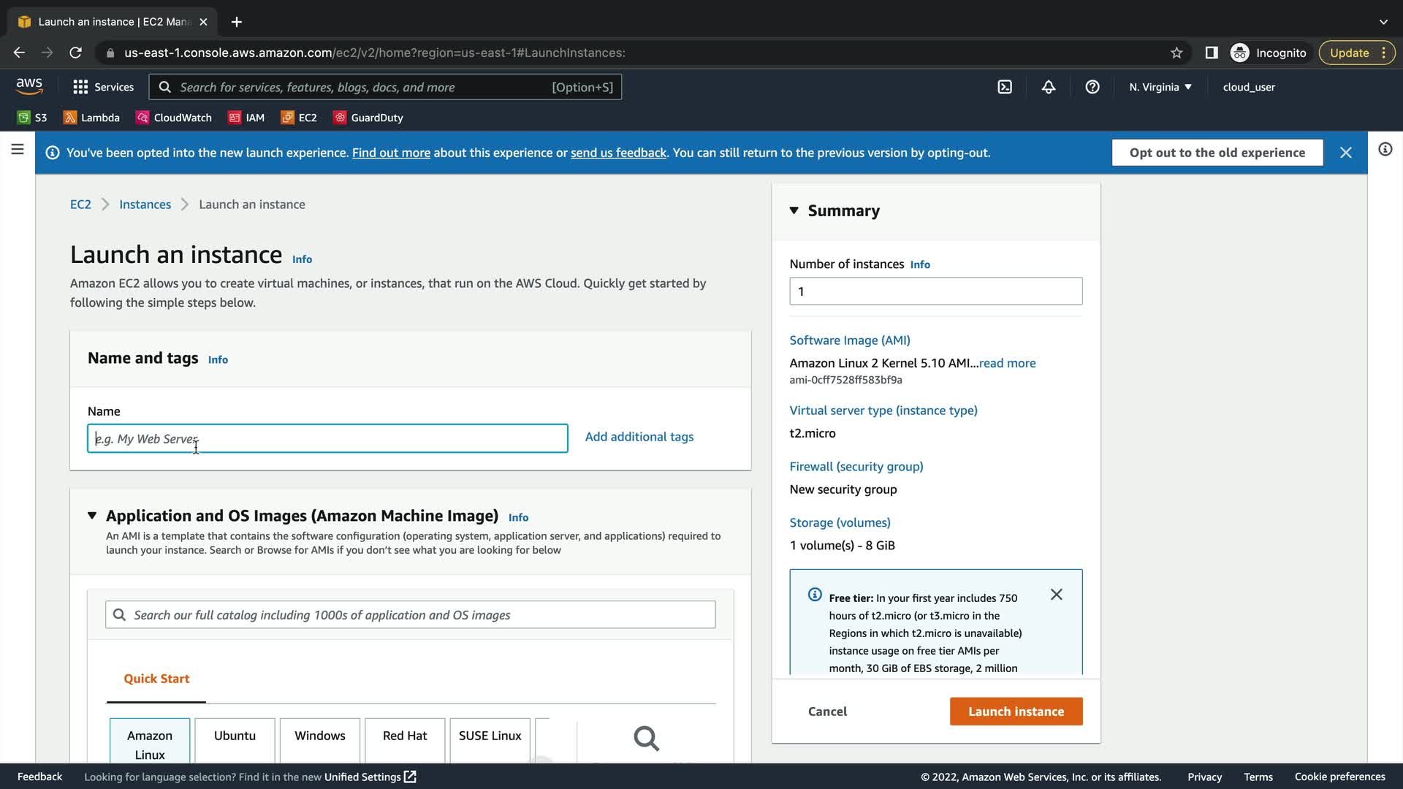Open Lambda bookmark shortcut

pyautogui.click(x=91, y=118)
